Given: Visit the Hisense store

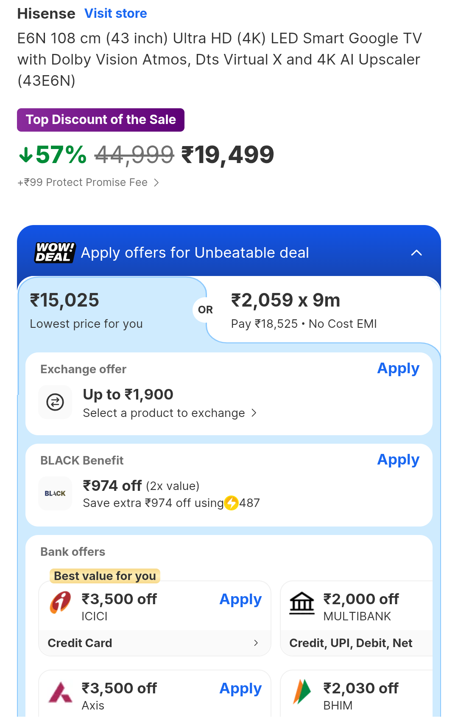Looking at the screenshot, I should (115, 13).
